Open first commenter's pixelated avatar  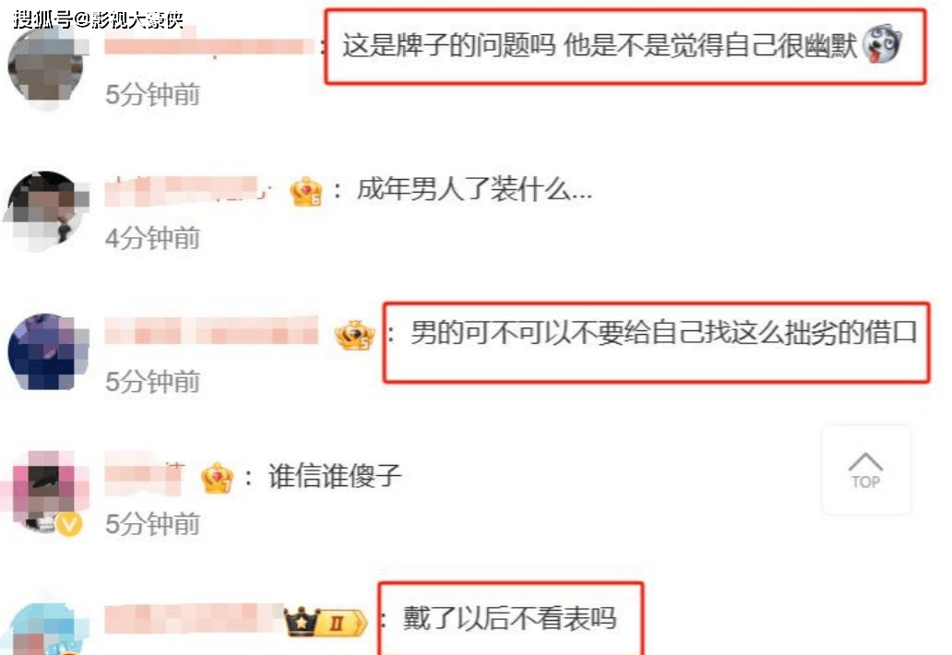46,65
